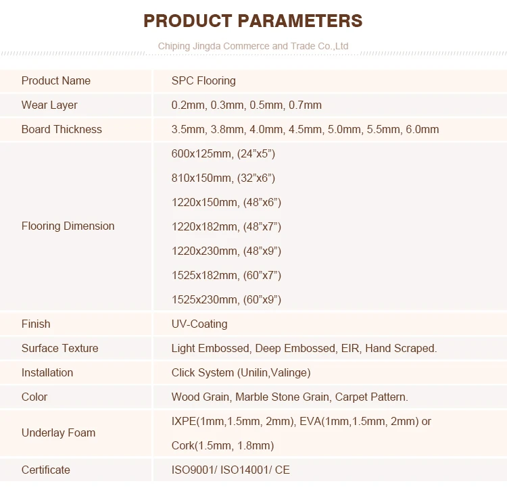The image size is (507, 496).
Task: Click the UV-Coating value
Action: click(199, 324)
